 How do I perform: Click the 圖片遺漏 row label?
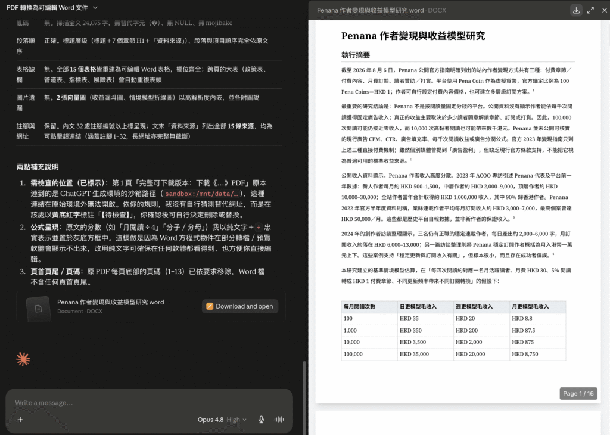click(x=26, y=102)
